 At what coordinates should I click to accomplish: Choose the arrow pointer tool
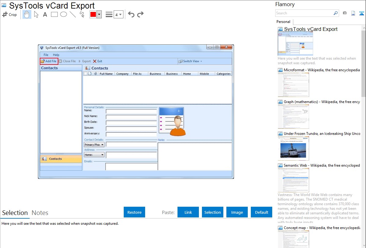point(36,14)
